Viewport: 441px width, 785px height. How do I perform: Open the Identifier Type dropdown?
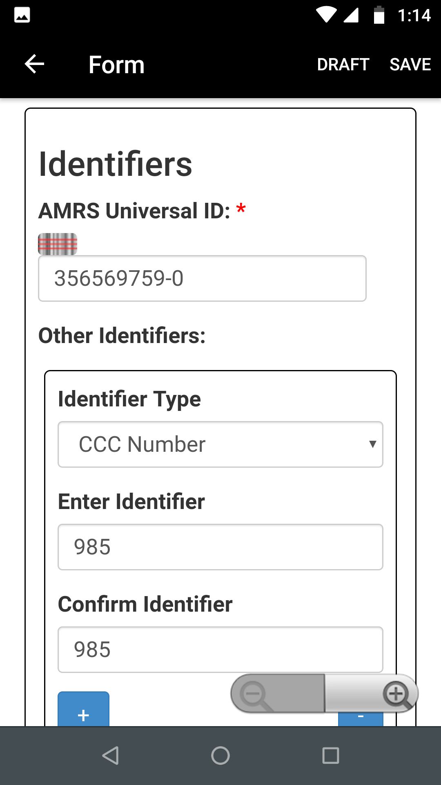220,444
